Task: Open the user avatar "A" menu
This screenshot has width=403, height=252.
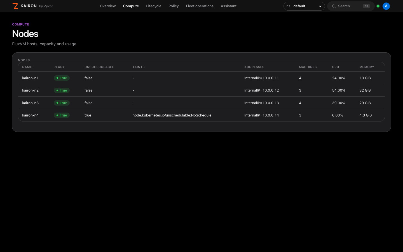Action: click(386, 6)
